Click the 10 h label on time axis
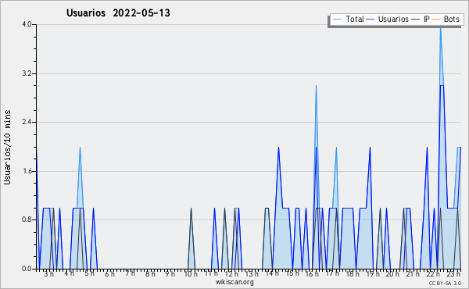 click(191, 273)
